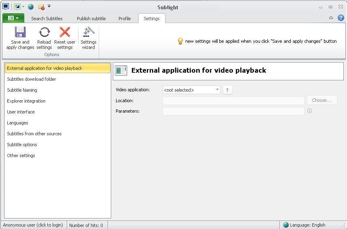Select Other settings in sidebar

point(57,155)
